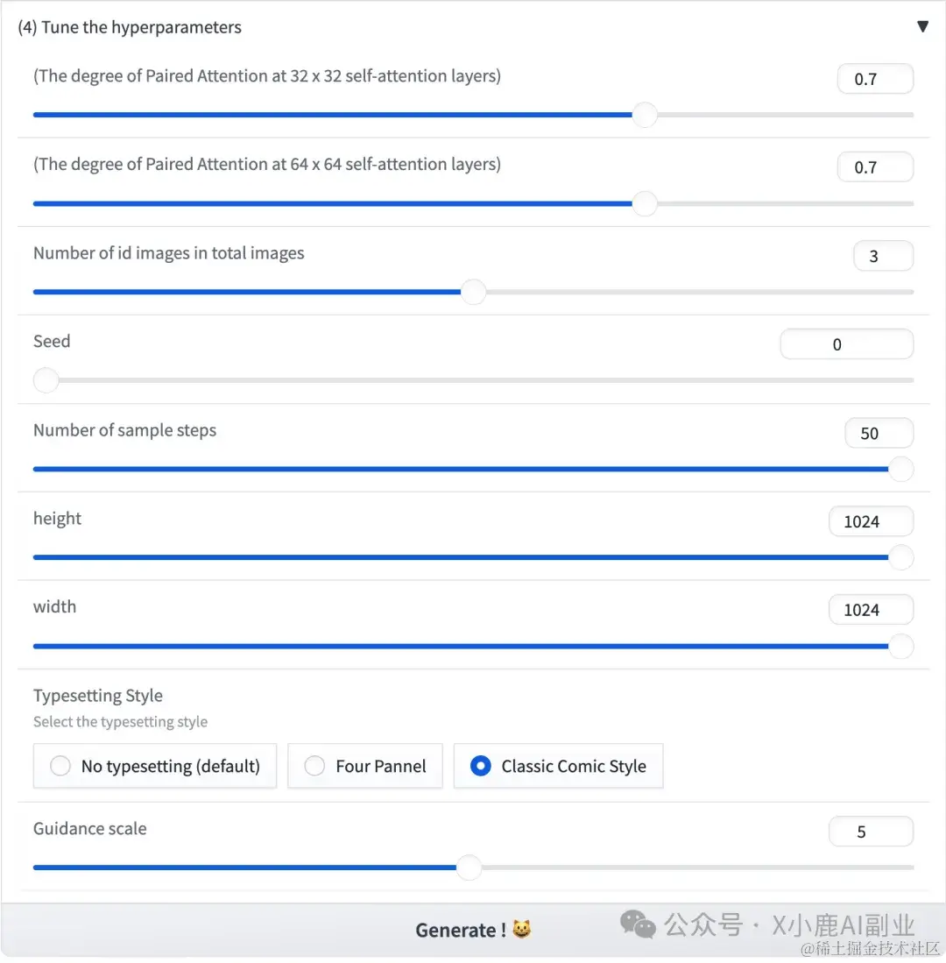946x963 pixels.
Task: Click the Generate ! button
Action: pos(473,930)
